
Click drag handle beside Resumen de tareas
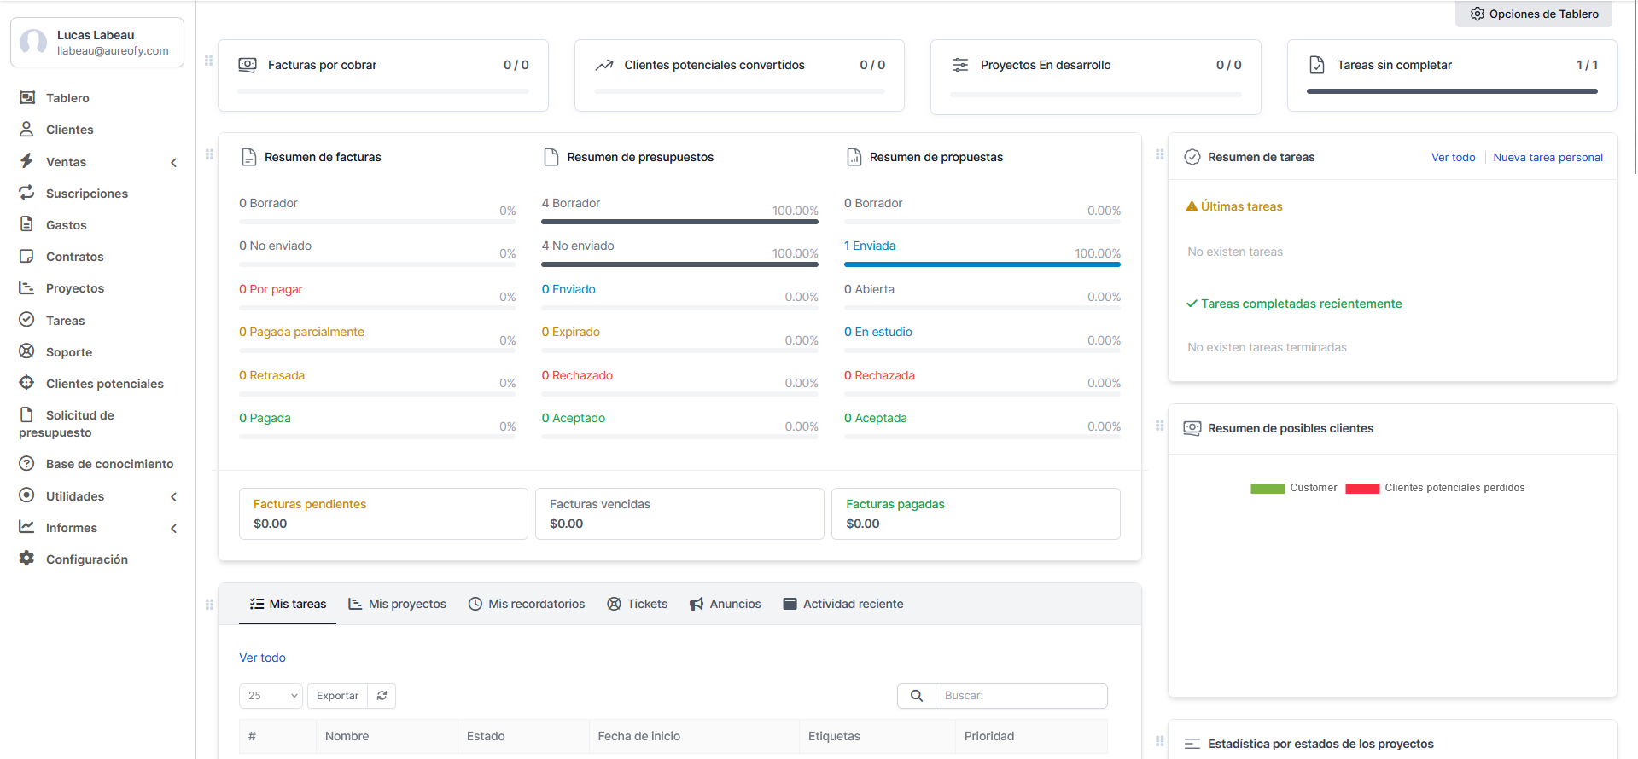[1159, 154]
